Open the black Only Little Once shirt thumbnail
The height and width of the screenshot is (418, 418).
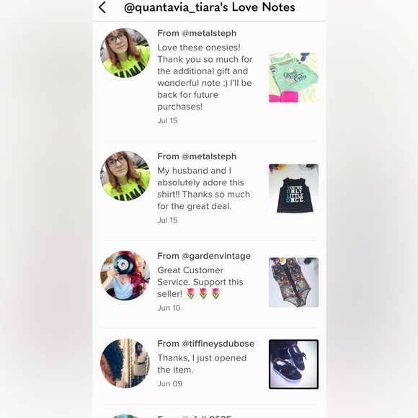tap(293, 189)
